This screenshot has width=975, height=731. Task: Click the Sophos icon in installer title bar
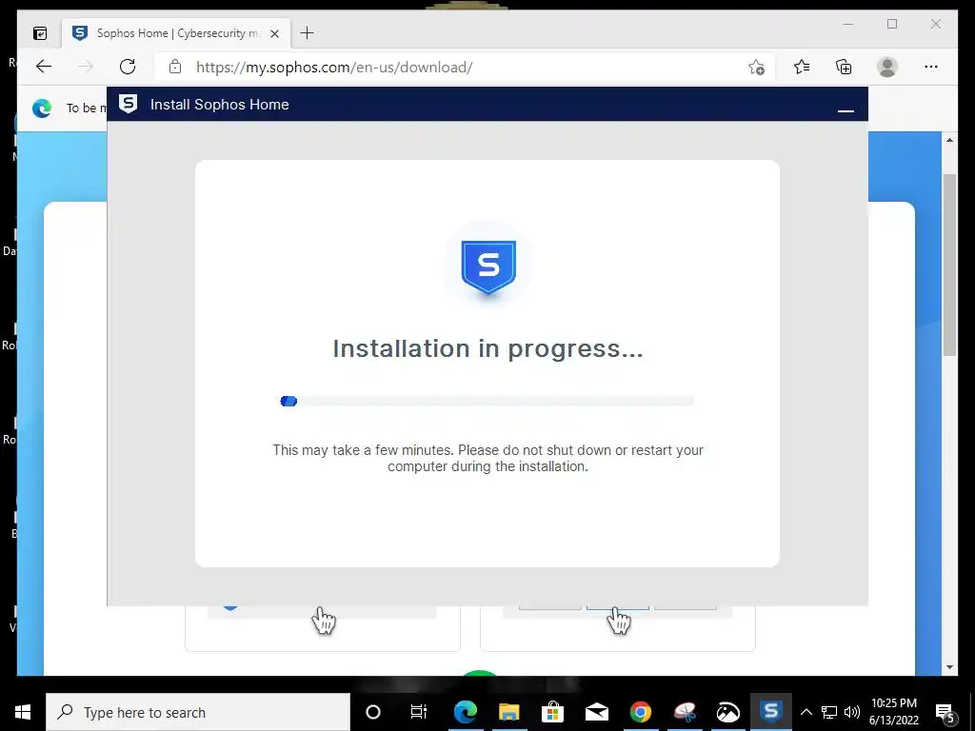coord(129,104)
